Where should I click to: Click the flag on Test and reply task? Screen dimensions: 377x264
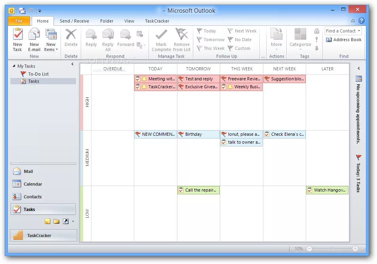pyautogui.click(x=181, y=79)
